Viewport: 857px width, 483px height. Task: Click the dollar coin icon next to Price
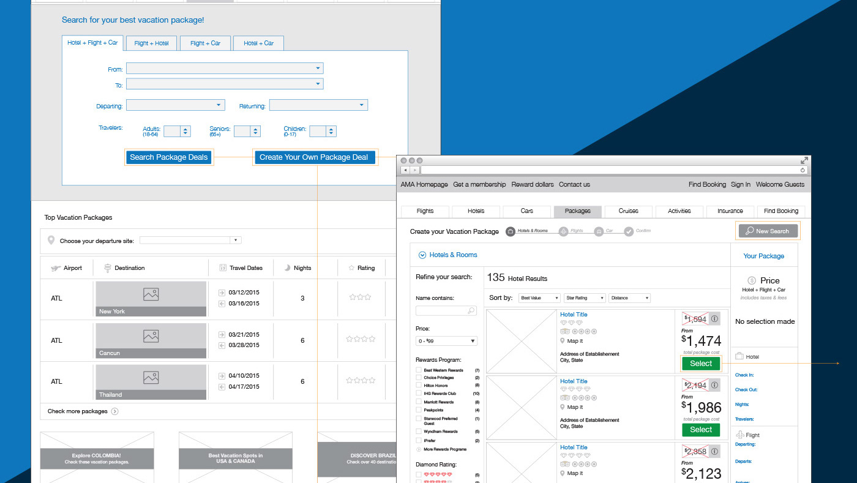(x=752, y=280)
